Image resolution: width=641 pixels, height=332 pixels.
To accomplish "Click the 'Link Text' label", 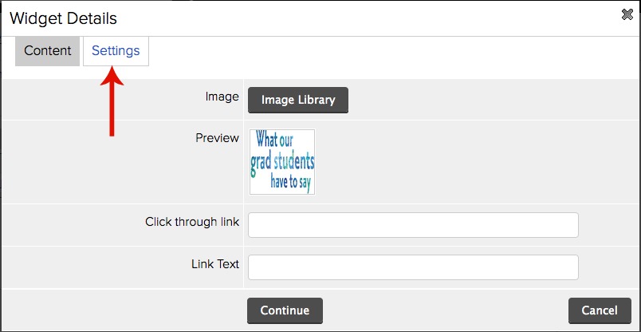I will (x=215, y=264).
